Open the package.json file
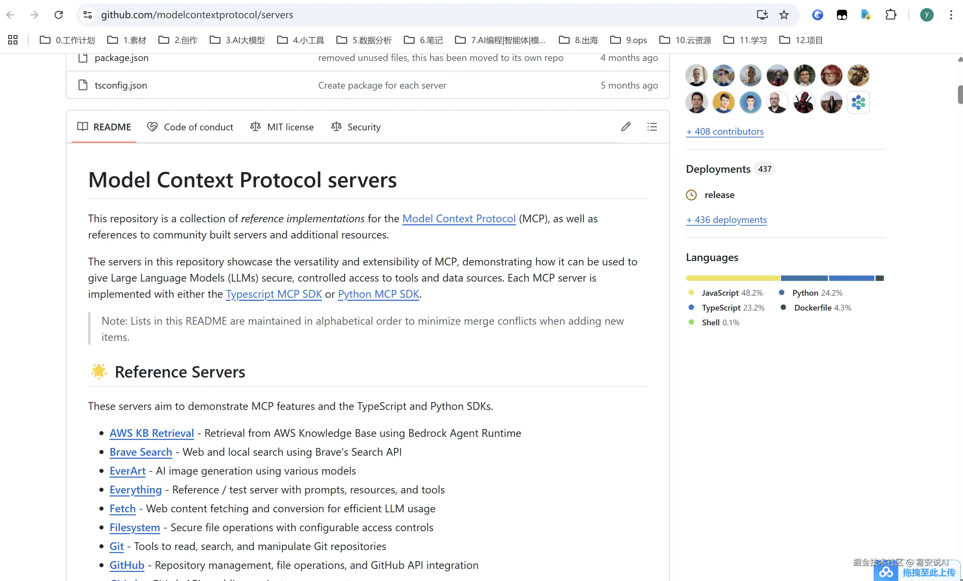 pos(122,58)
